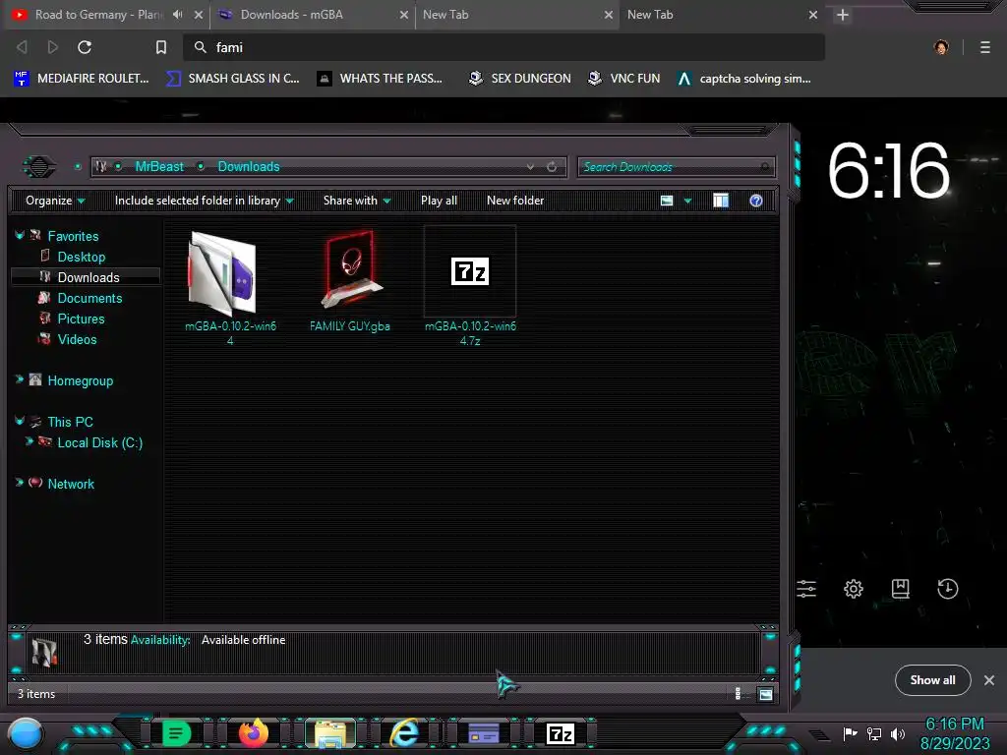Open Internet Explorer from taskbar
Image resolution: width=1007 pixels, height=755 pixels.
click(405, 733)
